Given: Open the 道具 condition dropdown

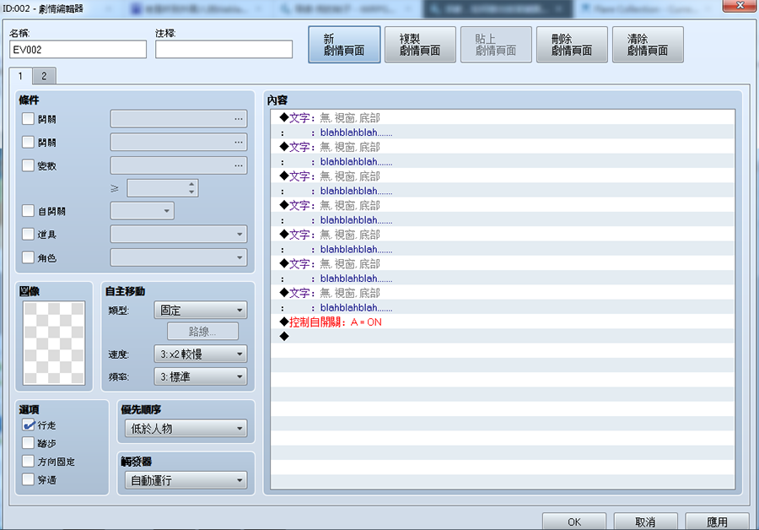Looking at the screenshot, I should [x=179, y=234].
